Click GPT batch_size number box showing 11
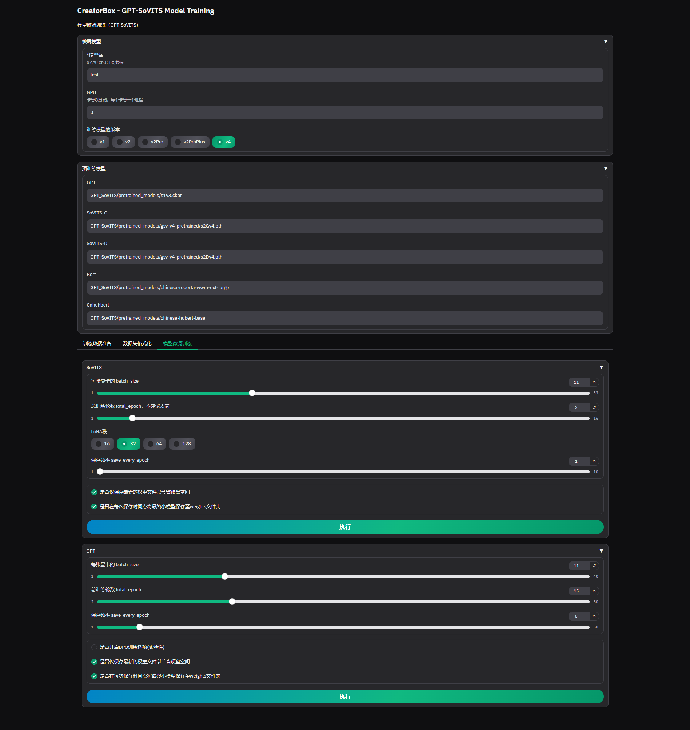 [579, 565]
